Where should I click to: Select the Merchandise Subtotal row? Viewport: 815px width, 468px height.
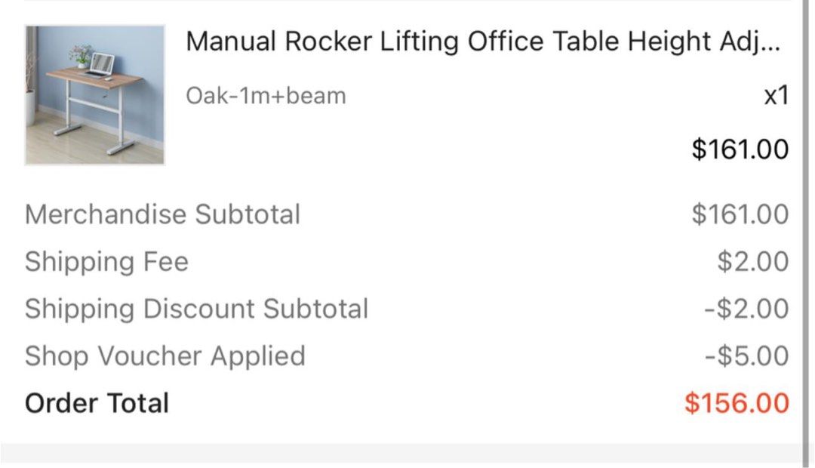pos(163,214)
